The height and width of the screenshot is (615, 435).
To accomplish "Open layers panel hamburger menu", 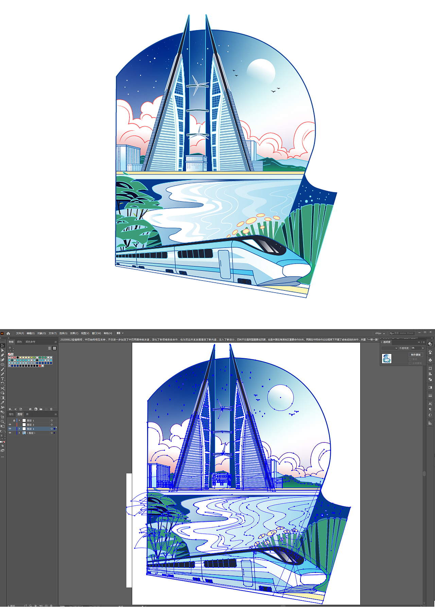I will click(x=56, y=414).
